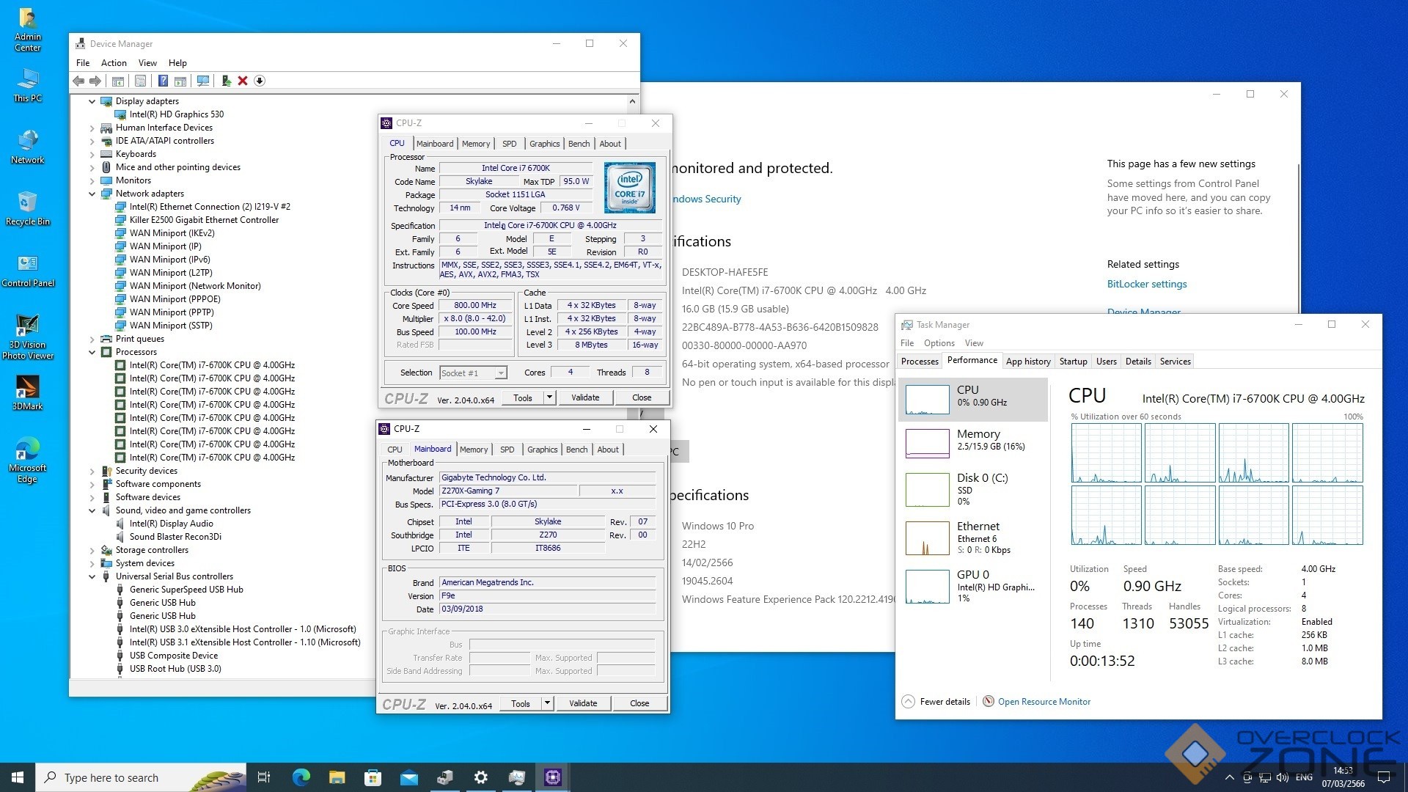
Task: Collapse the Processors tree node
Action: coord(92,352)
